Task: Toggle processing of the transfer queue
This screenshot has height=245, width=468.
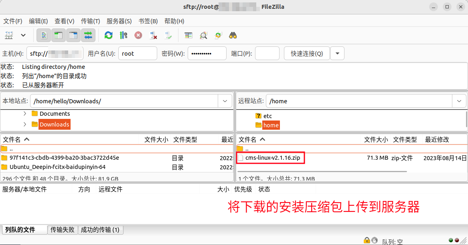Action: click(123, 36)
